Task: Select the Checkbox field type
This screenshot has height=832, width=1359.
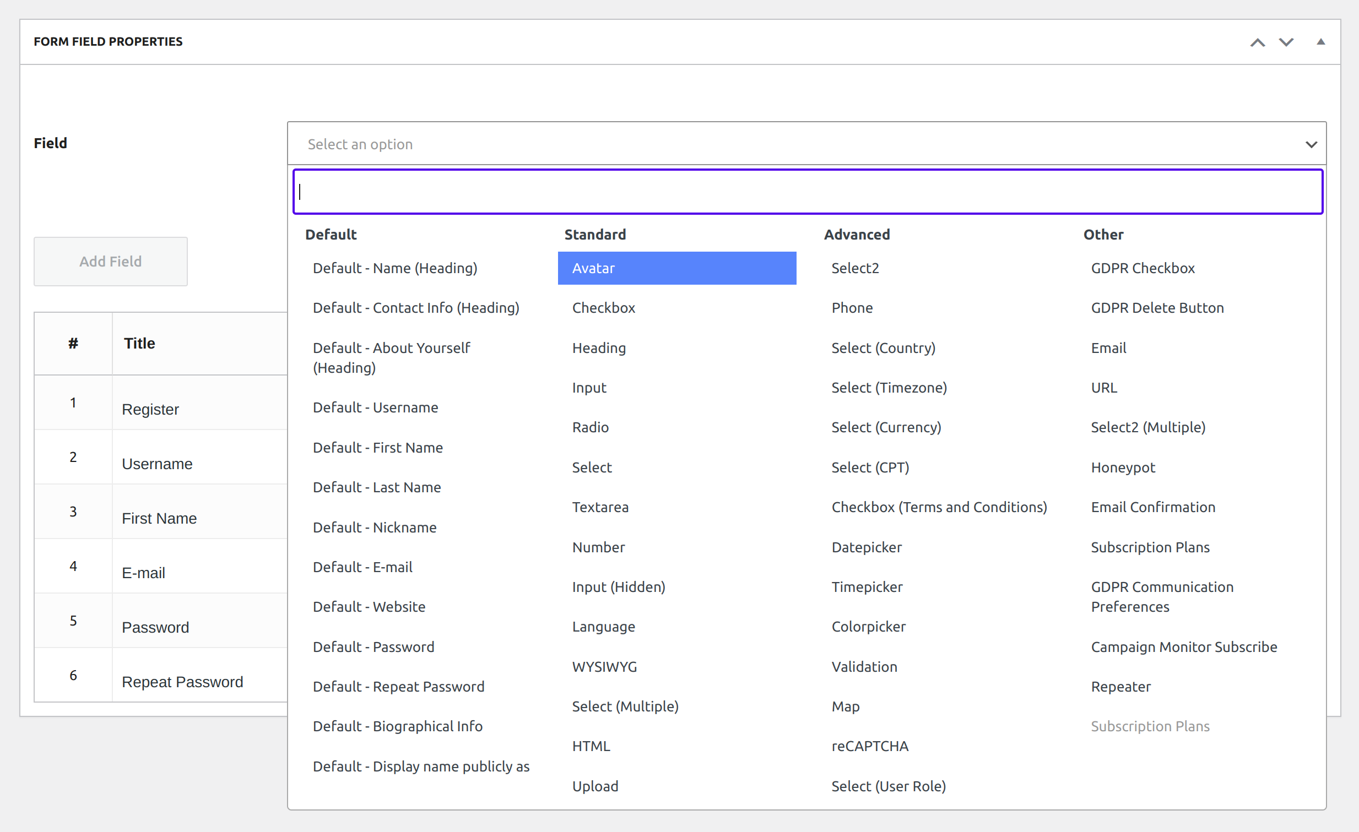Action: click(603, 308)
